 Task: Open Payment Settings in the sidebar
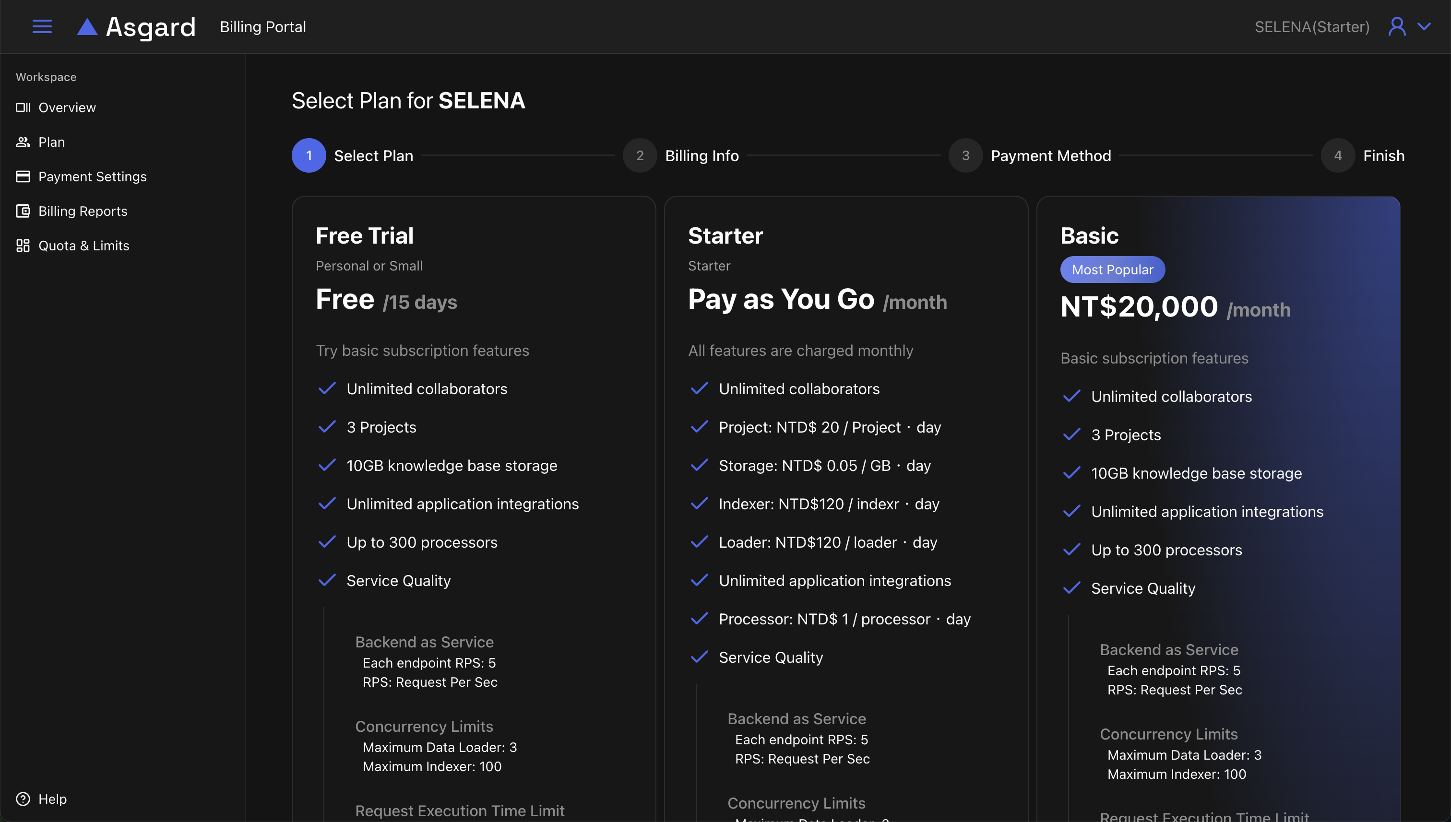click(x=93, y=176)
